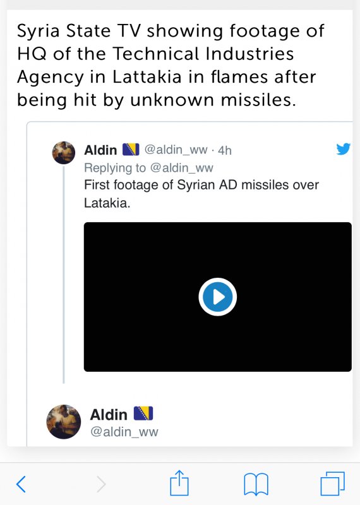
Task: Open the bookmarks book icon
Action: point(256,484)
